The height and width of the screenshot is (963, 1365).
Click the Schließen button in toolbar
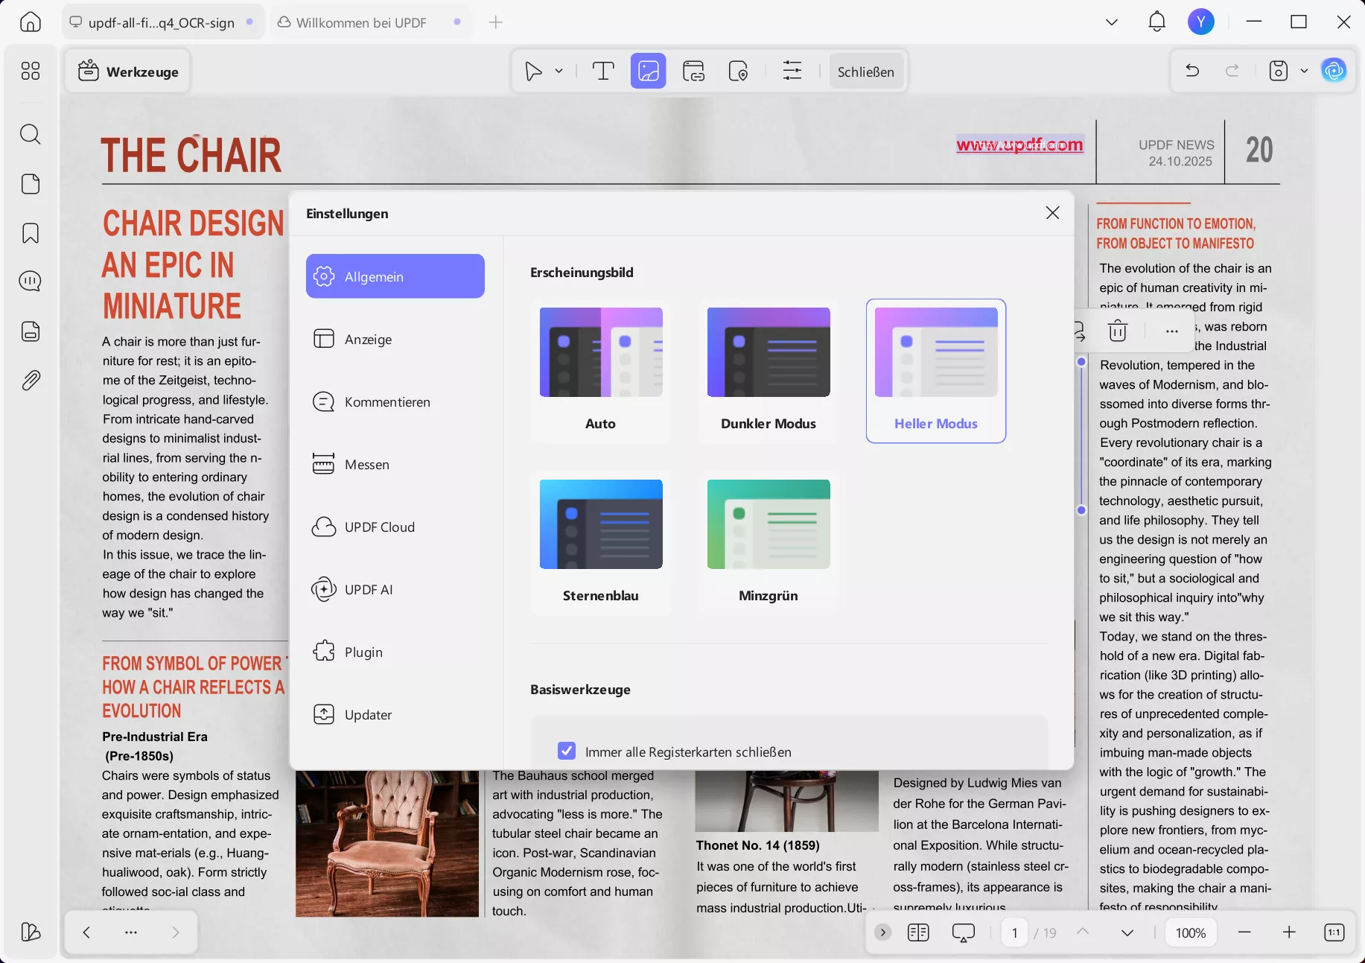(866, 71)
